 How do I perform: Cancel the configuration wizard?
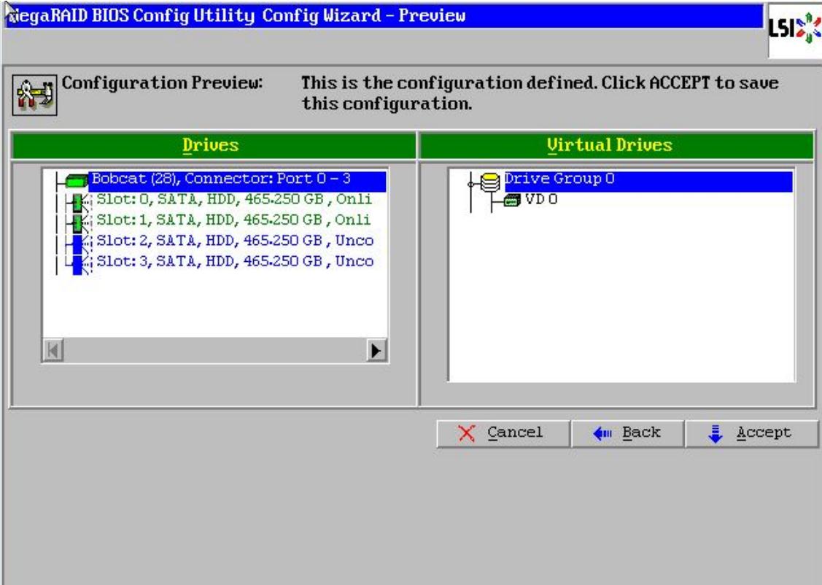pyautogui.click(x=503, y=433)
